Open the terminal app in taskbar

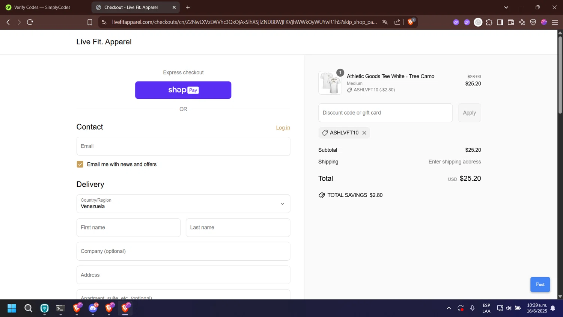[x=60, y=308]
